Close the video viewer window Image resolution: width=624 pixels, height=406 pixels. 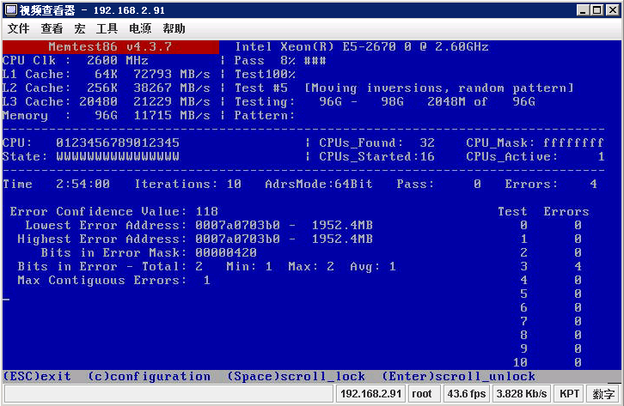[613, 10]
